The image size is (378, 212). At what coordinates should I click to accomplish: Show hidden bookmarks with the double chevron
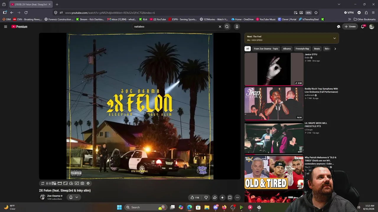click(x=350, y=19)
